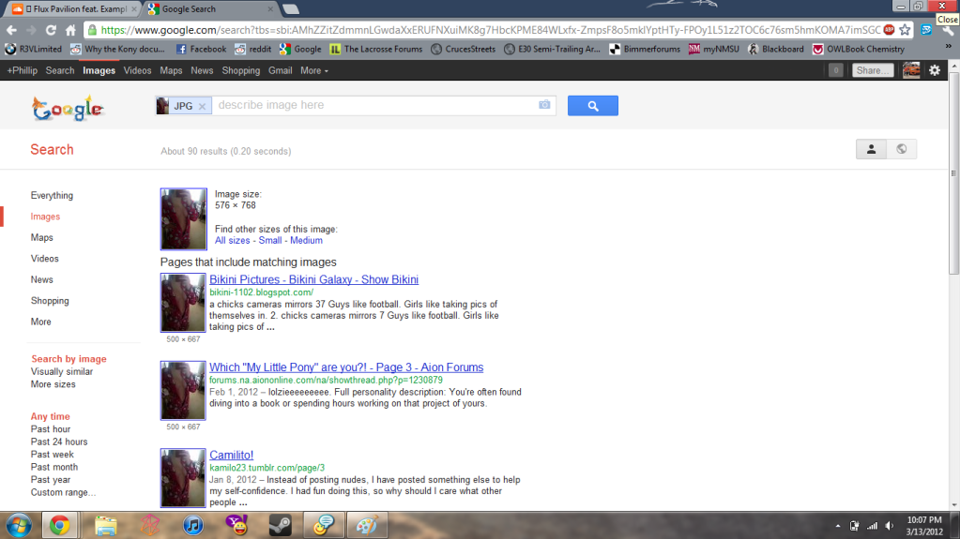Open the reddit bookmark
The height and width of the screenshot is (539, 960).
tap(252, 49)
